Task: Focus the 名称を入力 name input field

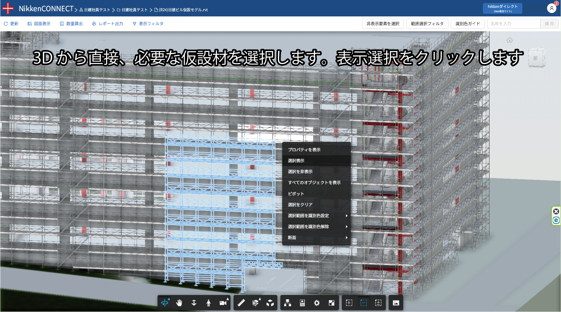Action: 514,24
